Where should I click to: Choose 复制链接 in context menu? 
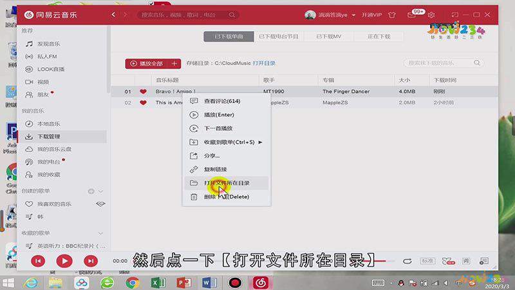(x=227, y=169)
